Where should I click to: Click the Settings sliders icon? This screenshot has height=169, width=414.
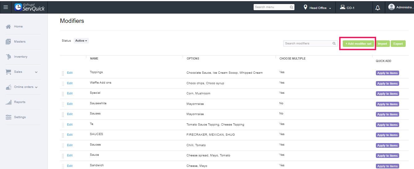pos(9,117)
